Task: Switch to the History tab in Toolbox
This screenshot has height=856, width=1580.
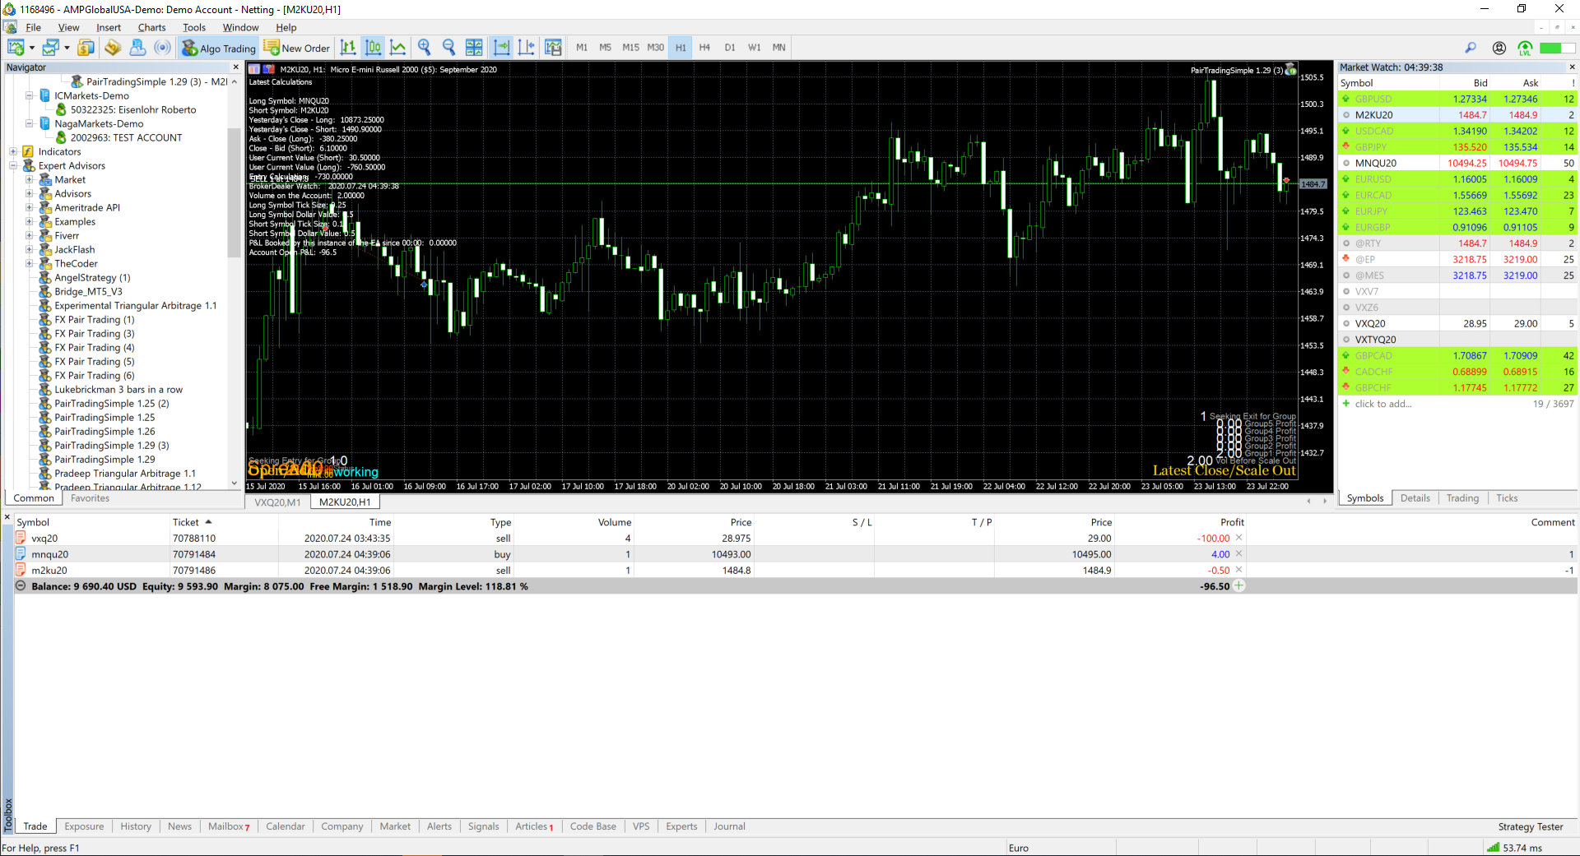Action: [x=136, y=826]
